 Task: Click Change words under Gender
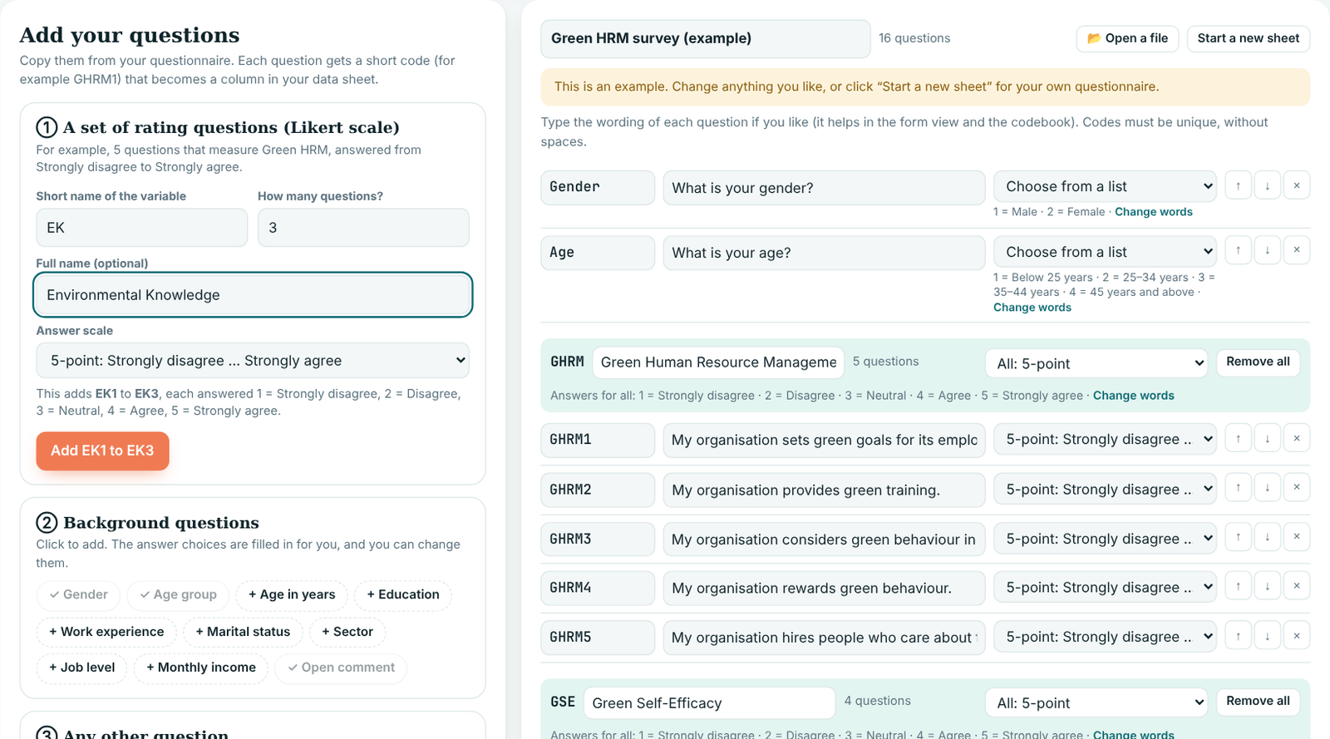tap(1153, 212)
